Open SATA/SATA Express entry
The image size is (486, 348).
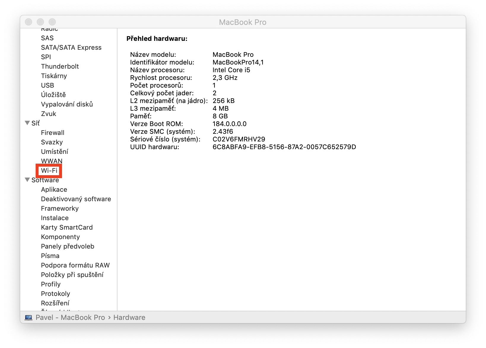pos(71,47)
